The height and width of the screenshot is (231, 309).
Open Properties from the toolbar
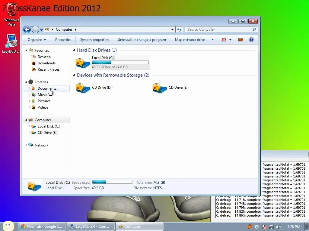[63, 40]
